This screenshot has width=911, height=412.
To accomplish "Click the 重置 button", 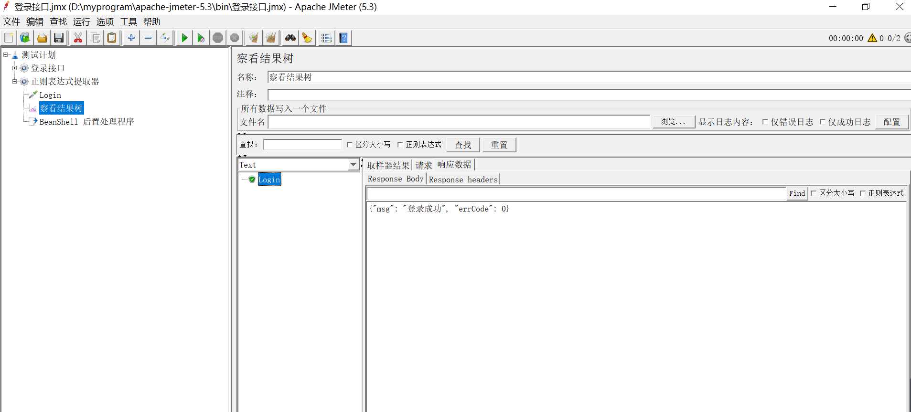I will pos(499,145).
